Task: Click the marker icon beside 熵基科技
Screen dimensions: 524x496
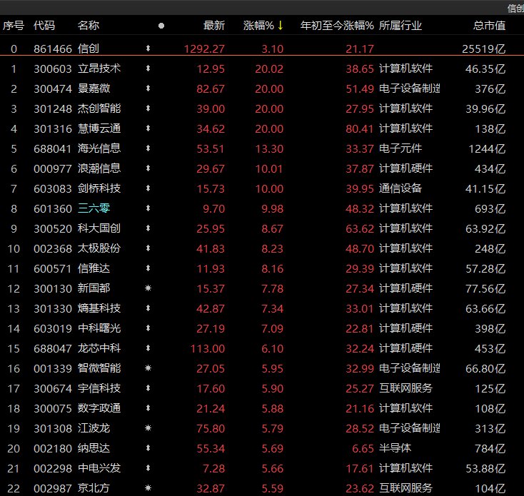Action: click(148, 308)
